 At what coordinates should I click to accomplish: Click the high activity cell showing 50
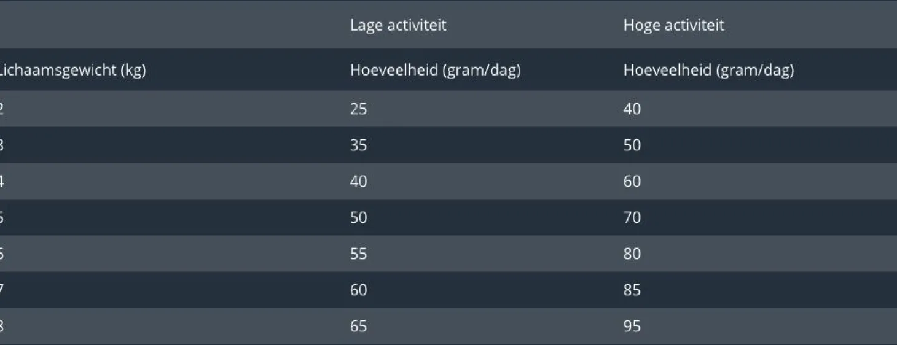[x=632, y=145]
